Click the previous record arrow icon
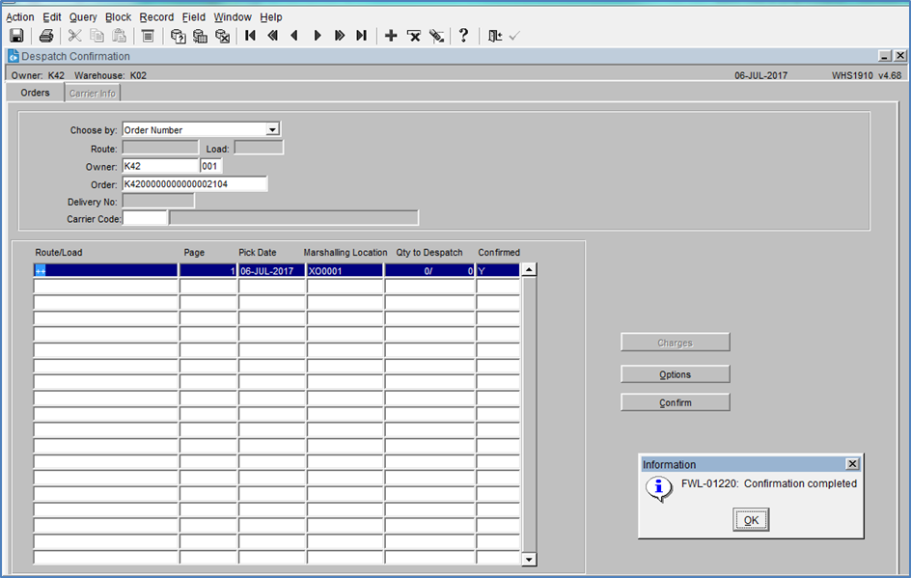This screenshot has width=911, height=578. pyautogui.click(x=294, y=36)
